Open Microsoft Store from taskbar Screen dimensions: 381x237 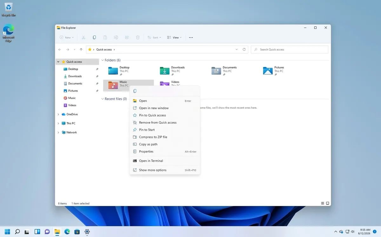pos(77,232)
